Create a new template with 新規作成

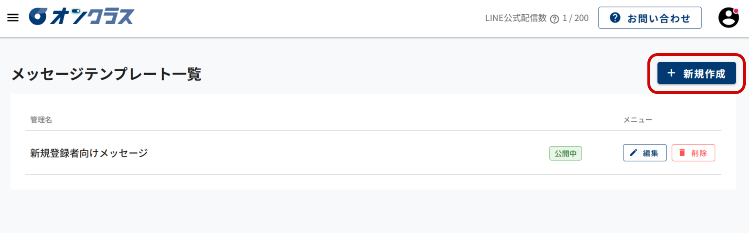pyautogui.click(x=697, y=74)
